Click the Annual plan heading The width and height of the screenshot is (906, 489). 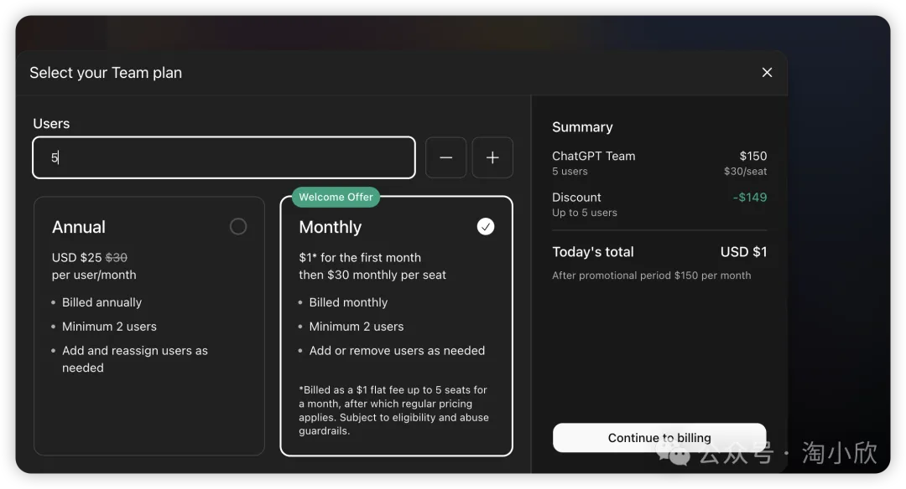point(79,227)
